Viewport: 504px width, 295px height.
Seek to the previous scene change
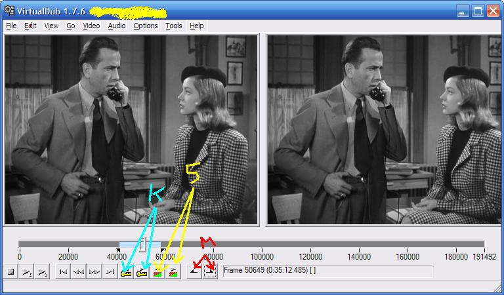[157, 271]
